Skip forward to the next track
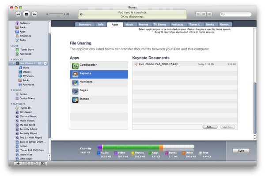The height and width of the screenshot is (178, 265). [34, 14]
